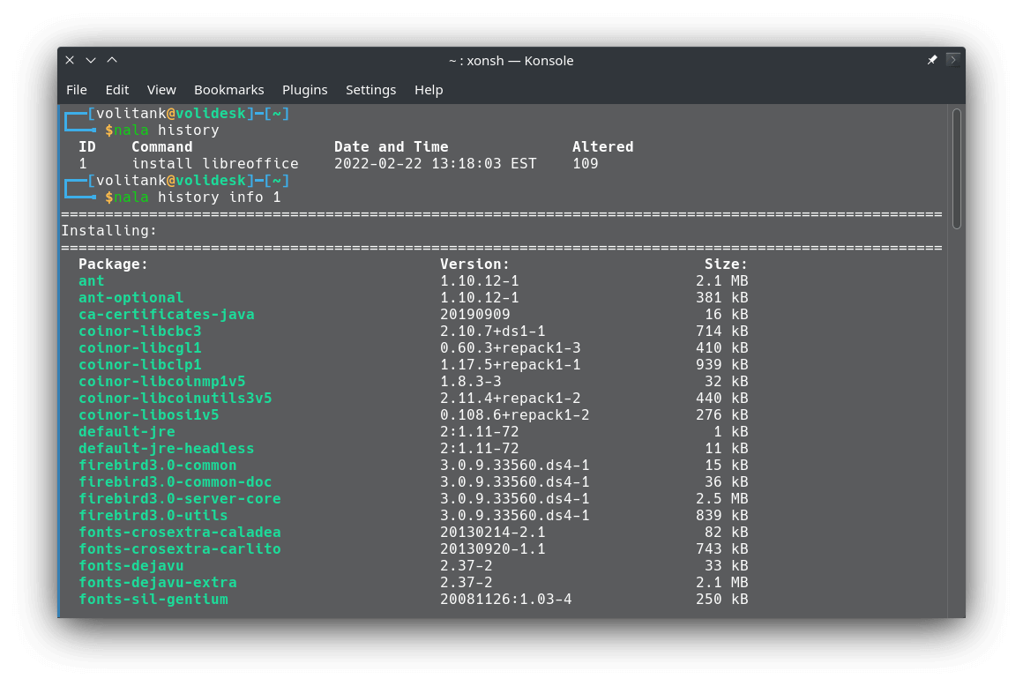Click the 'firebird3.0-utils' package name
This screenshot has height=686, width=1023.
click(153, 516)
